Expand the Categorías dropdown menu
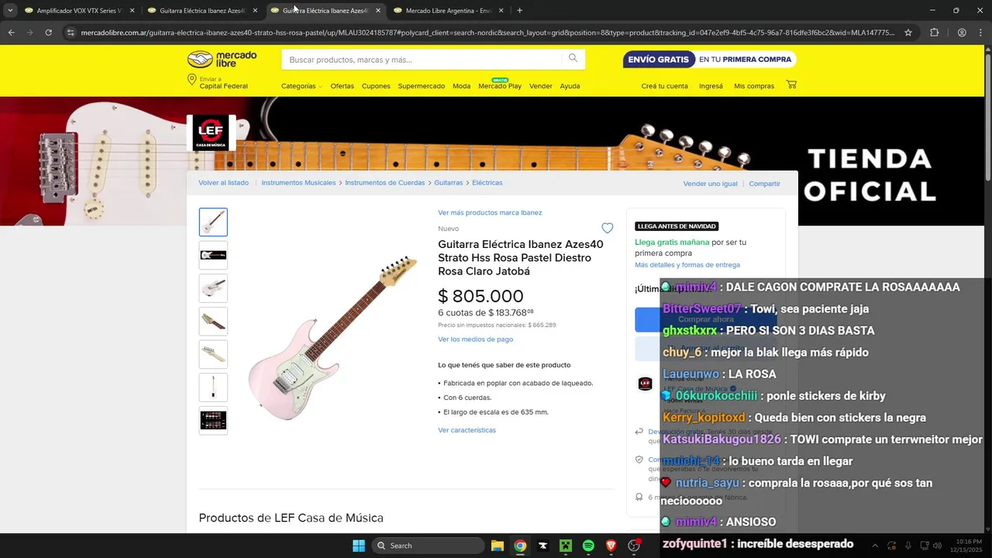 (x=301, y=86)
